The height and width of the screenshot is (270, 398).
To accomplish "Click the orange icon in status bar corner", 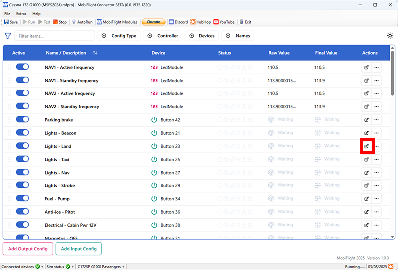I will 391,267.
